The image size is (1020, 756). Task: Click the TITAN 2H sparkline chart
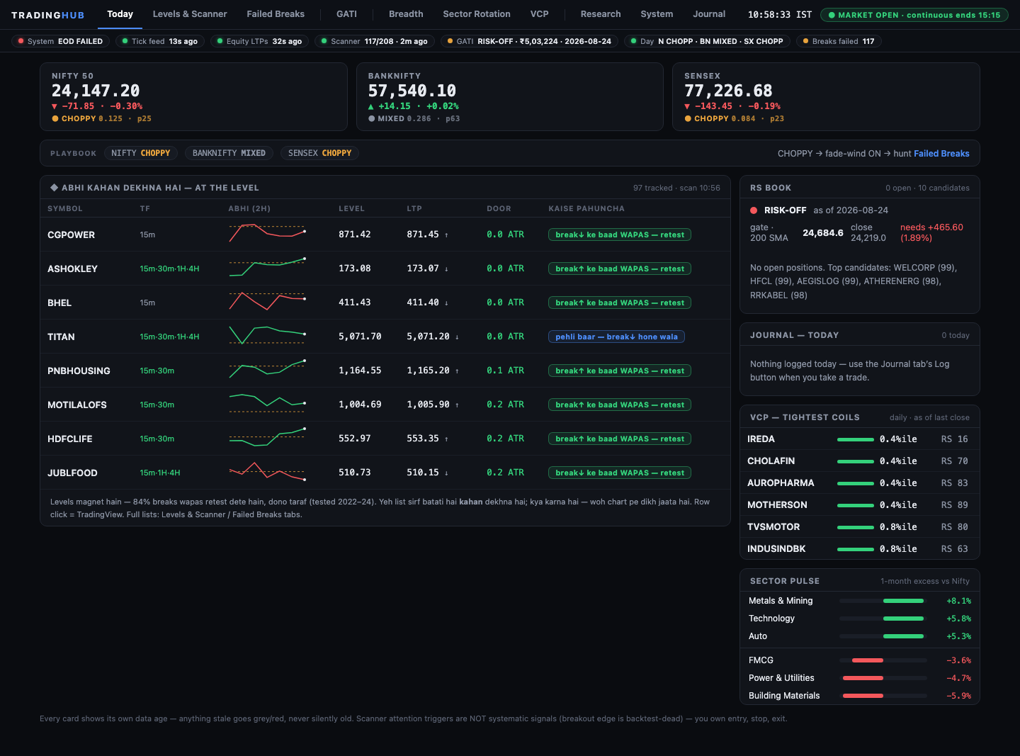tap(267, 335)
